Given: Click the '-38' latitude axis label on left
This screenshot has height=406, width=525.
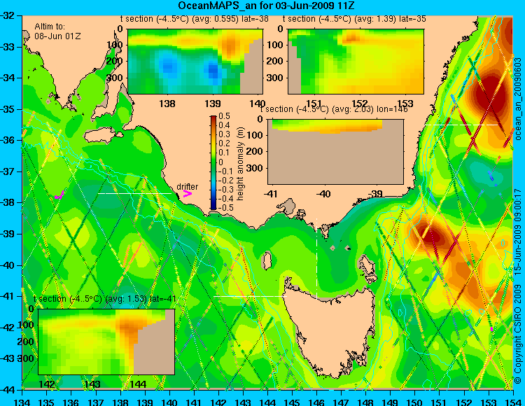Looking at the screenshot, I should [8, 203].
